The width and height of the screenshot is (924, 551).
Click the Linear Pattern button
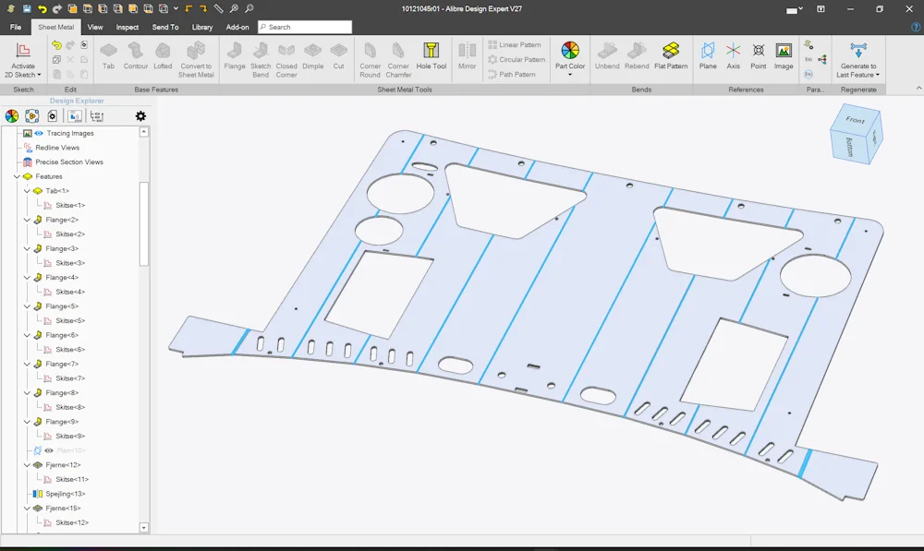pos(515,44)
